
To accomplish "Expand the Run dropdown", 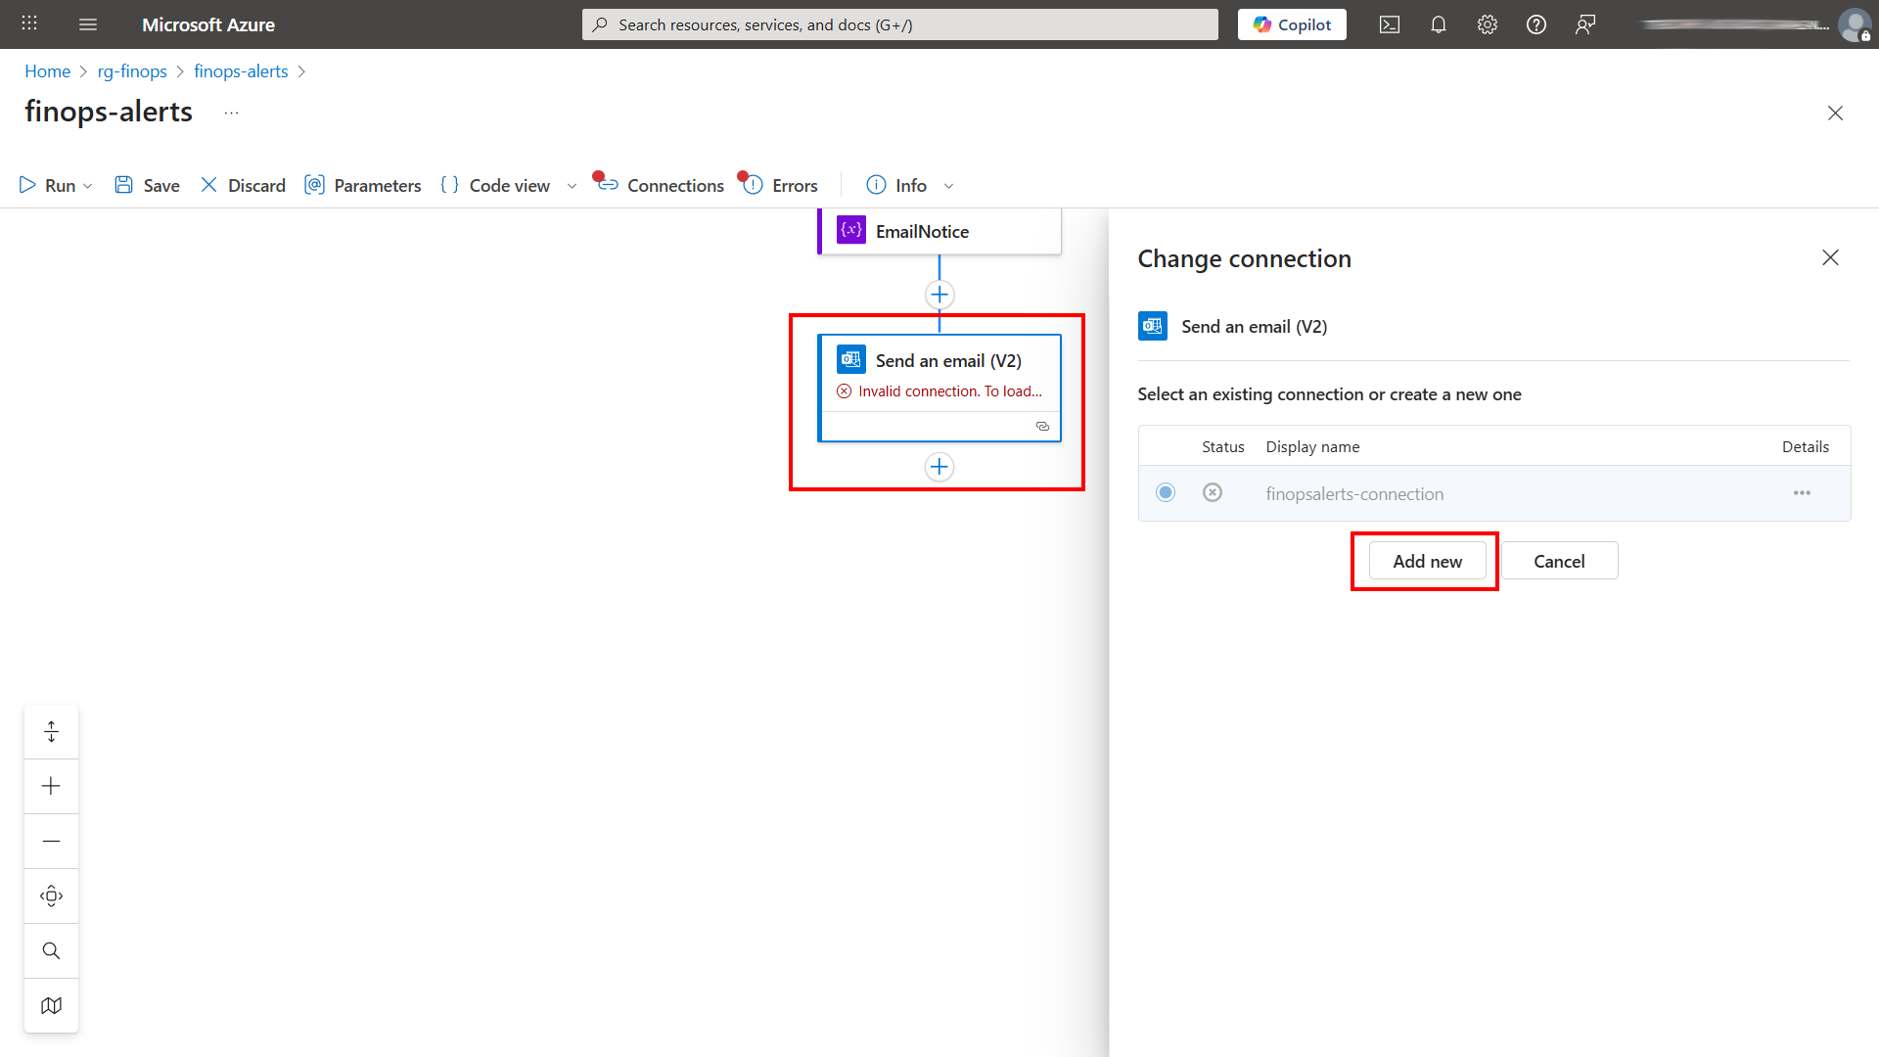I will [x=87, y=185].
